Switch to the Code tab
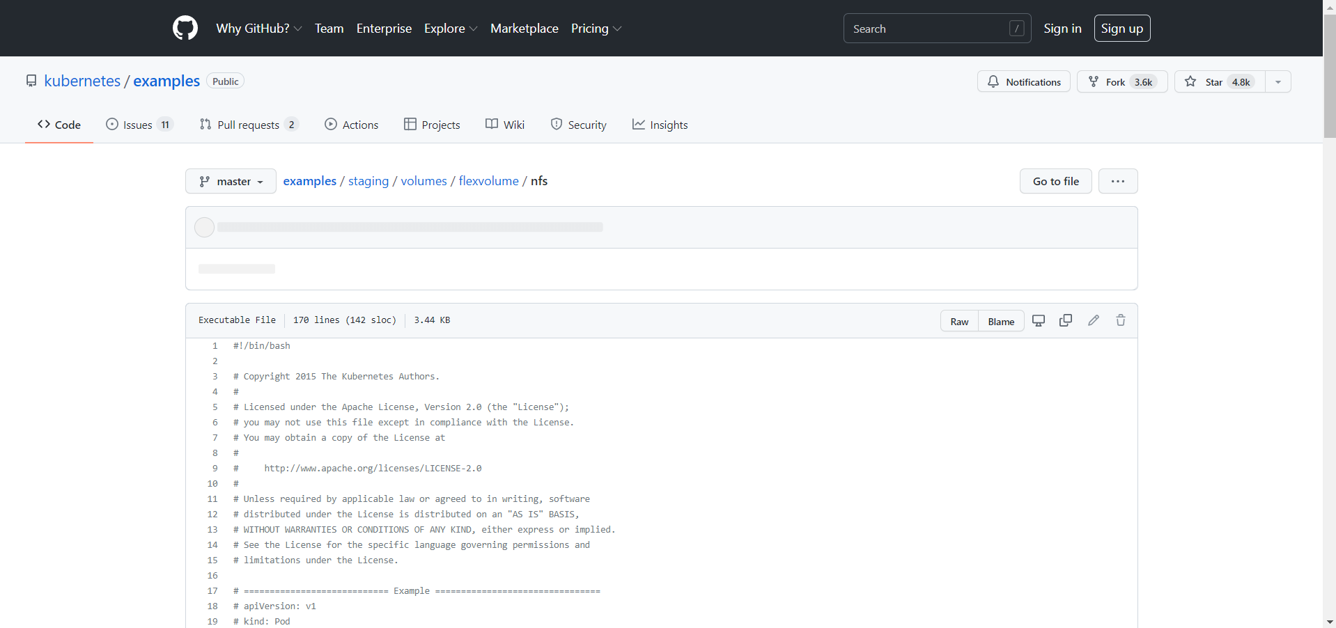1336x628 pixels. (x=59, y=125)
